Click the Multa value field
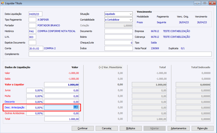 (62, 96)
